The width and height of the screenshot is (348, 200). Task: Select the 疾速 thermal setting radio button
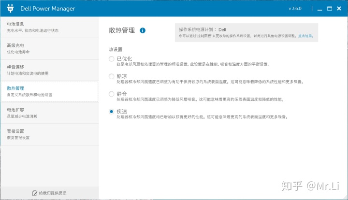[x=112, y=111]
